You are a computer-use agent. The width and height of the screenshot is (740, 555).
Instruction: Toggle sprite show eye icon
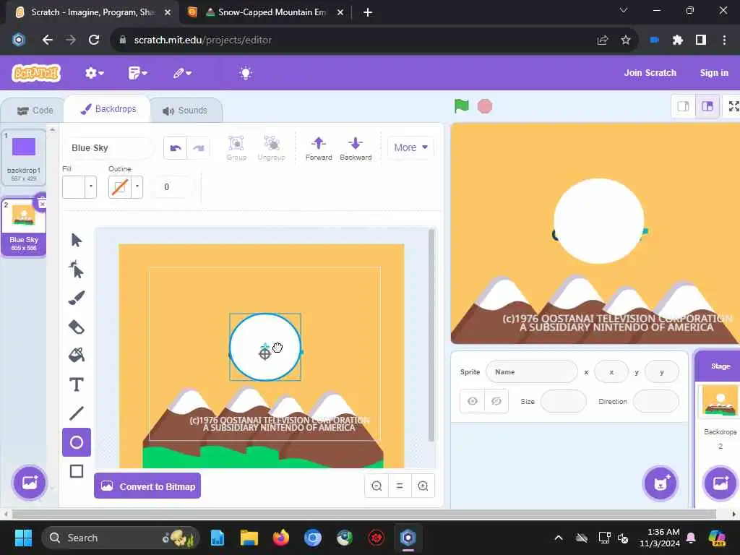(473, 401)
